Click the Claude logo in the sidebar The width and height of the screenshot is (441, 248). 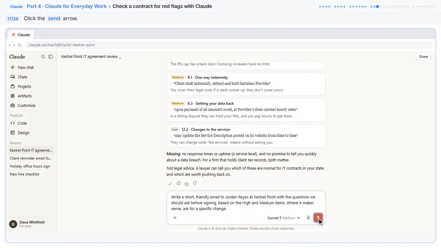[17, 56]
